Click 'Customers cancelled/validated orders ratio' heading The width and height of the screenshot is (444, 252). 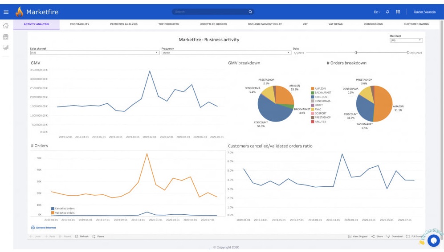point(270,146)
